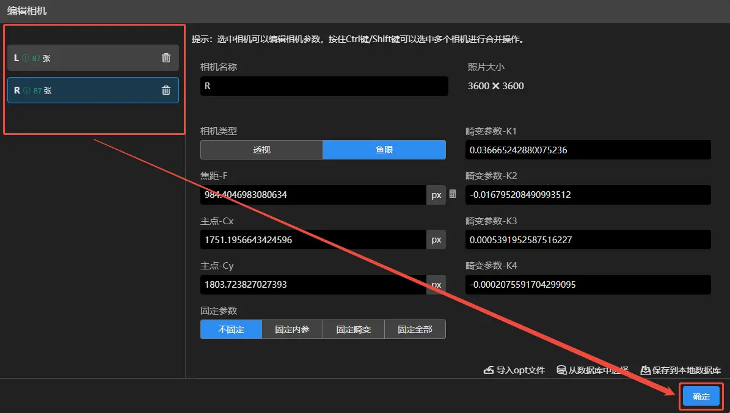Image resolution: width=730 pixels, height=413 pixels.
Task: Click into the 相机名称 text field
Action: point(324,86)
